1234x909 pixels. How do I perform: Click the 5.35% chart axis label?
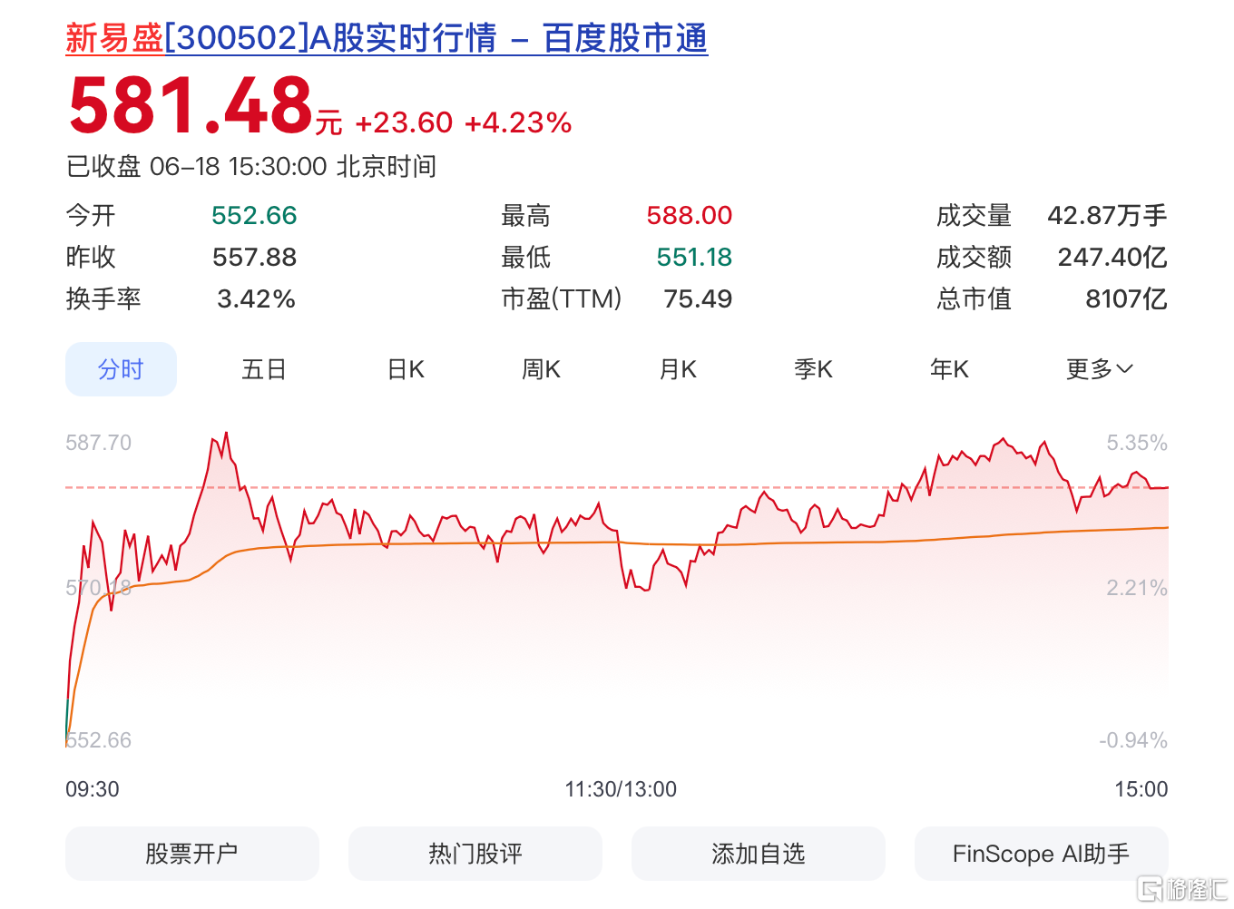click(1137, 443)
